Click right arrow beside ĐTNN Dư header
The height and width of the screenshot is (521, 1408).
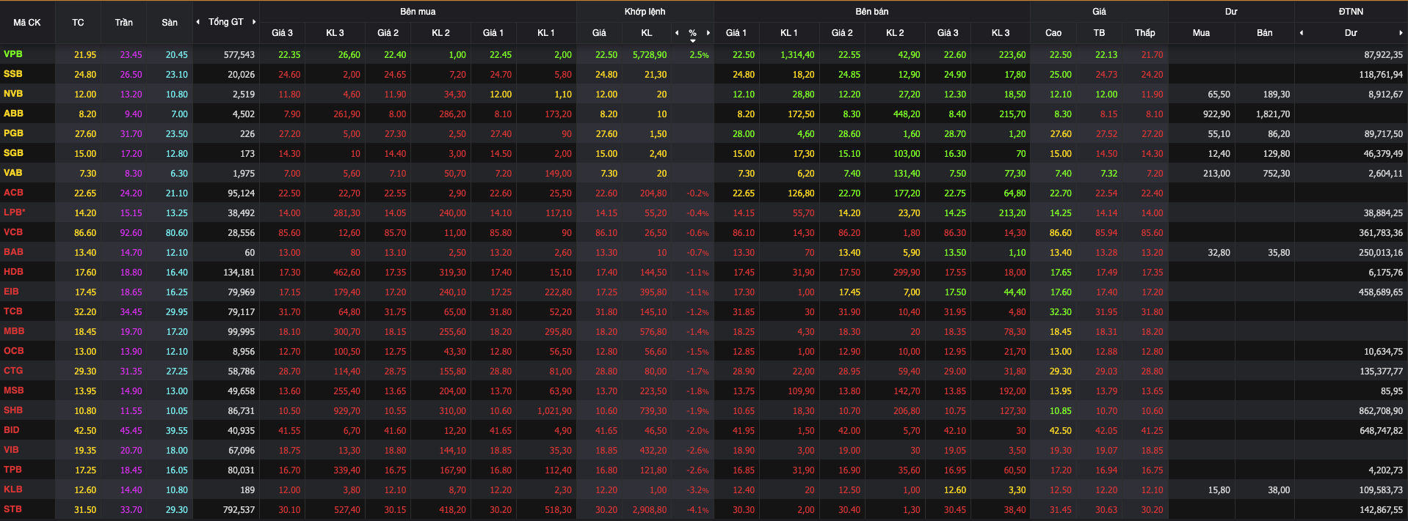coord(1401,33)
